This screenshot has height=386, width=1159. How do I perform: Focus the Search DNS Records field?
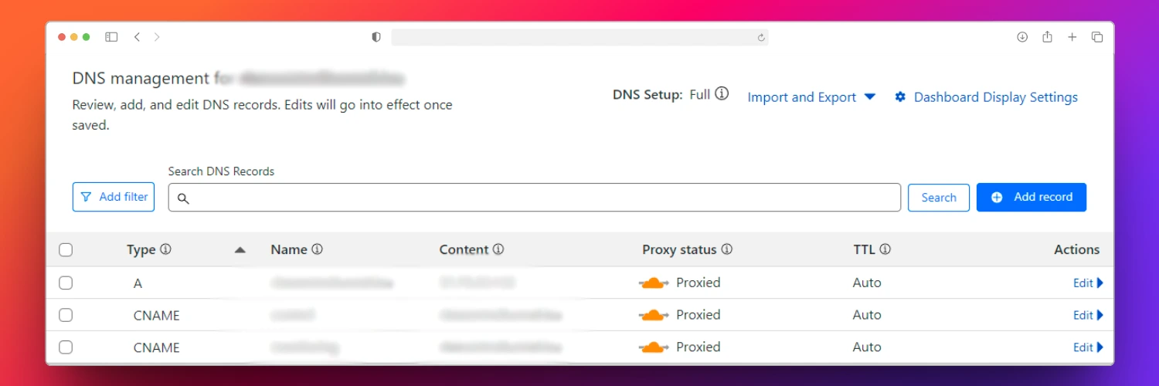535,198
